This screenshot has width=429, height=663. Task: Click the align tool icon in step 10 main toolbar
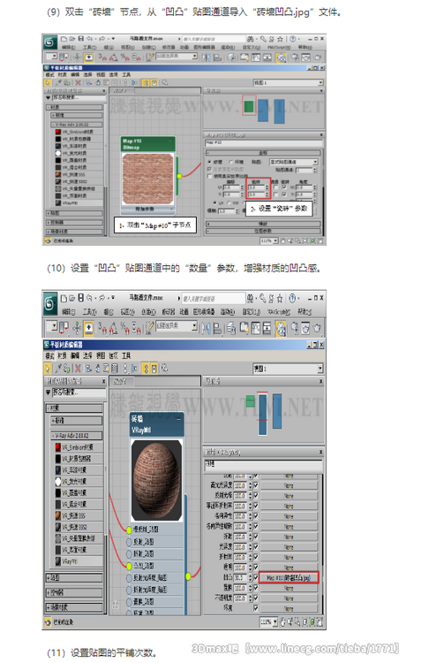tap(217, 329)
